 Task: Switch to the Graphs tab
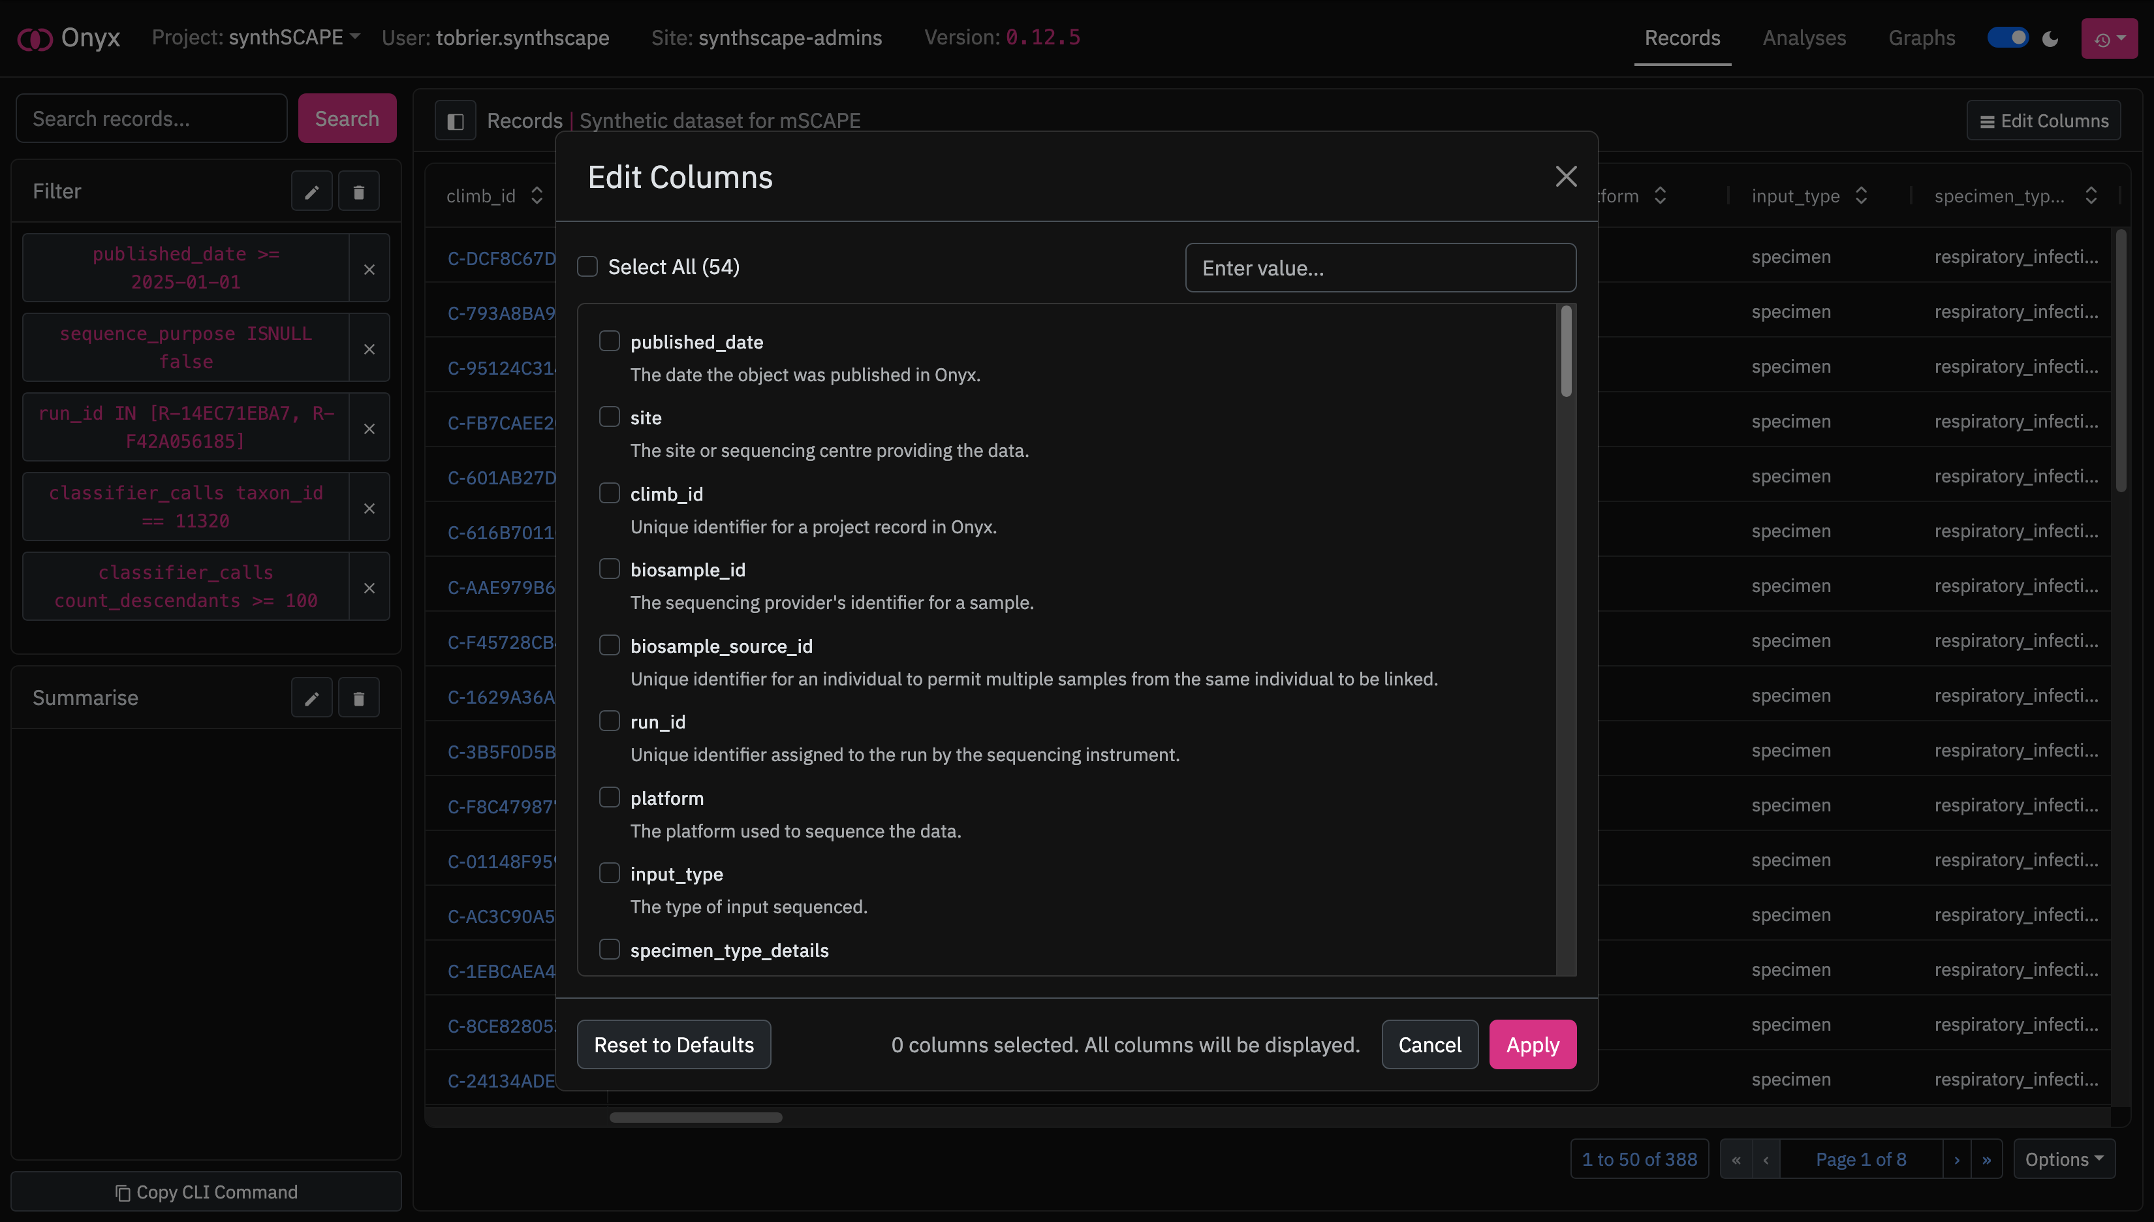(1922, 39)
